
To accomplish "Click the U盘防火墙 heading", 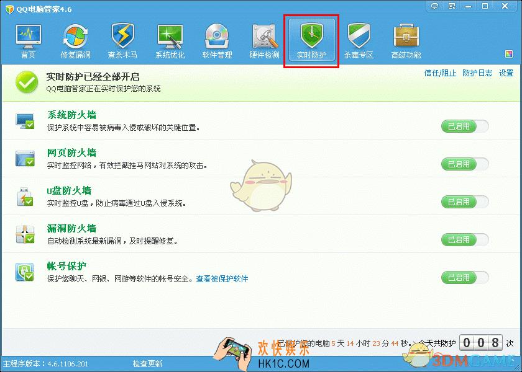I will pos(69,191).
